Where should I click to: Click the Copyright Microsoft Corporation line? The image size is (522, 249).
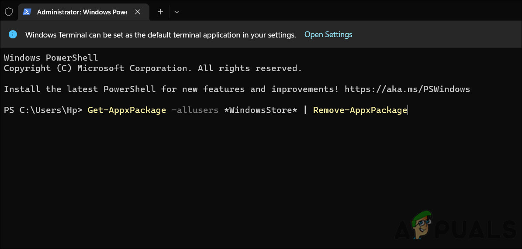(x=153, y=68)
